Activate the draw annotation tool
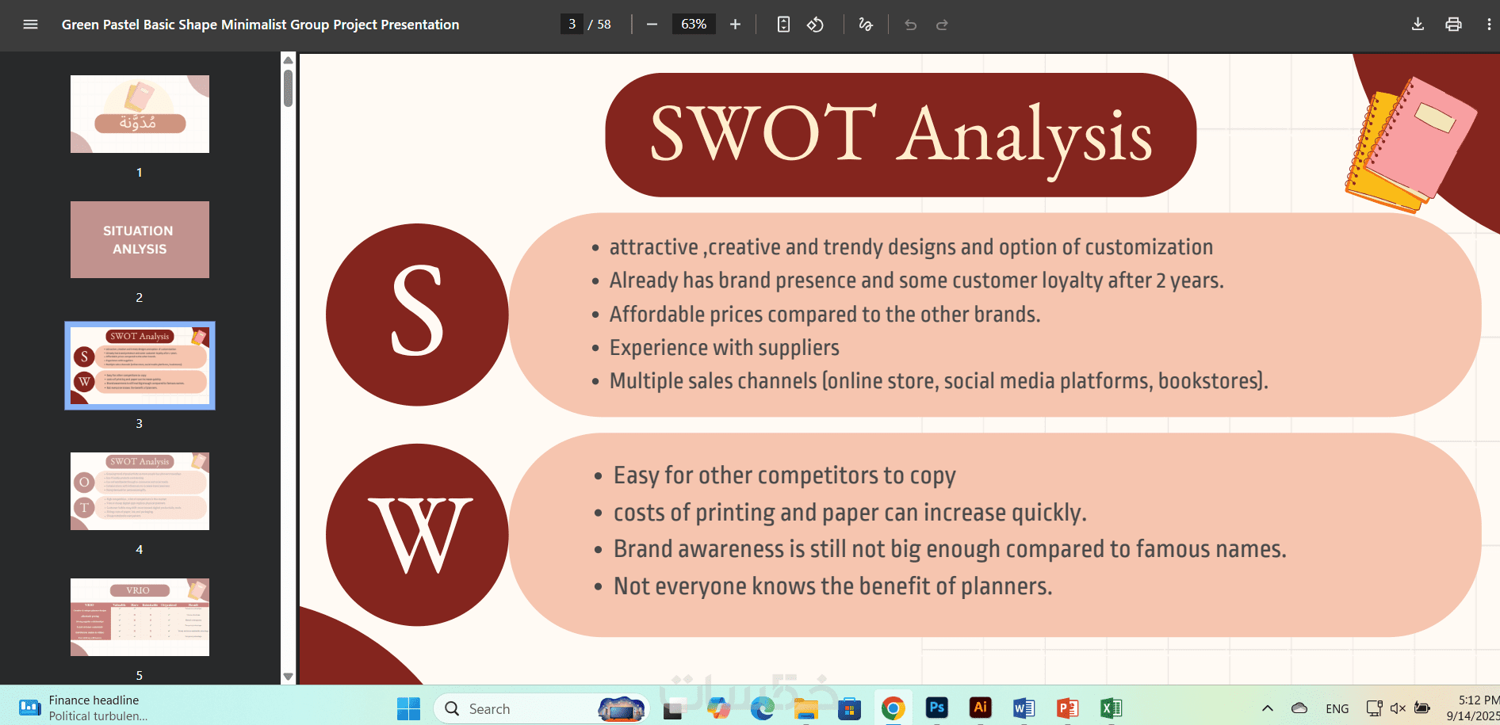 pos(866,25)
